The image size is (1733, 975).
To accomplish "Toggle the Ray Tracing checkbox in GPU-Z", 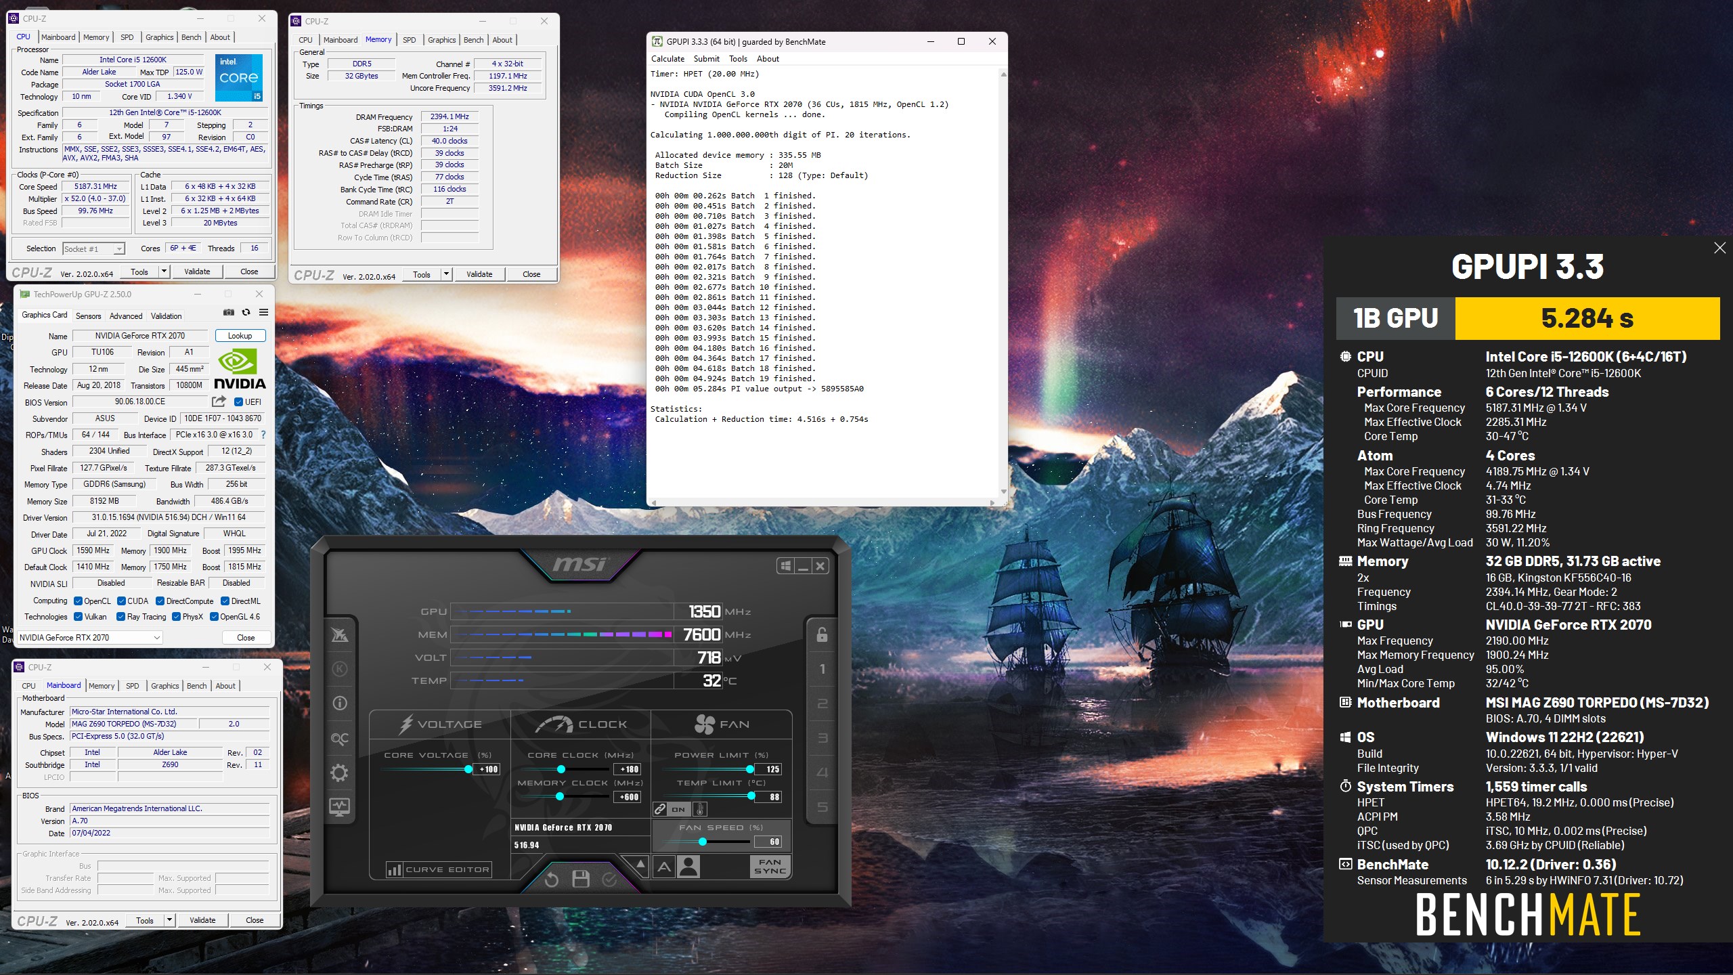I will coord(121,617).
